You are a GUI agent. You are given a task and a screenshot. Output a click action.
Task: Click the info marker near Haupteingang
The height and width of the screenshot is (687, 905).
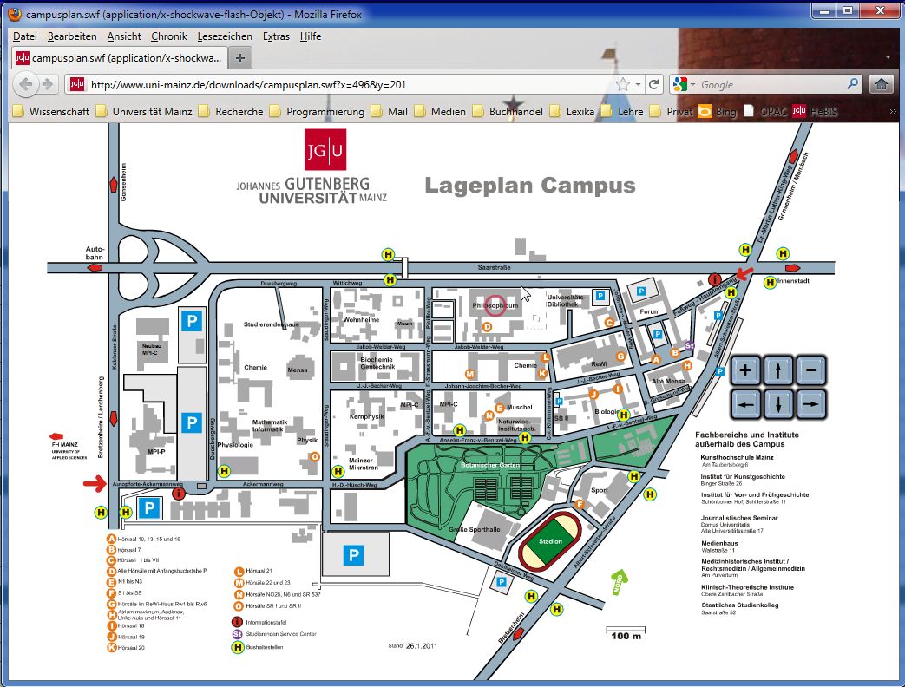(714, 280)
